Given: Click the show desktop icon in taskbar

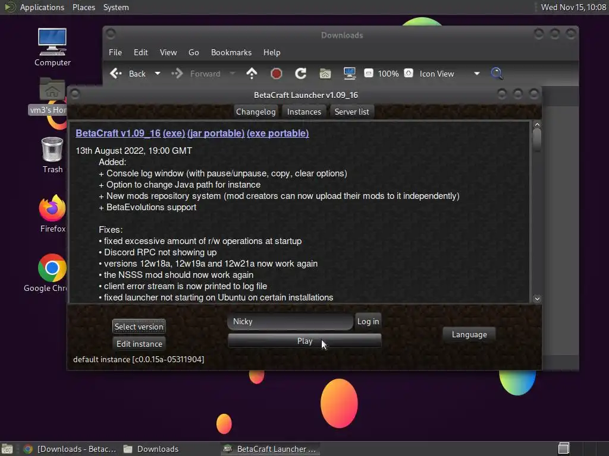Looking at the screenshot, I should pyautogui.click(x=7, y=449).
